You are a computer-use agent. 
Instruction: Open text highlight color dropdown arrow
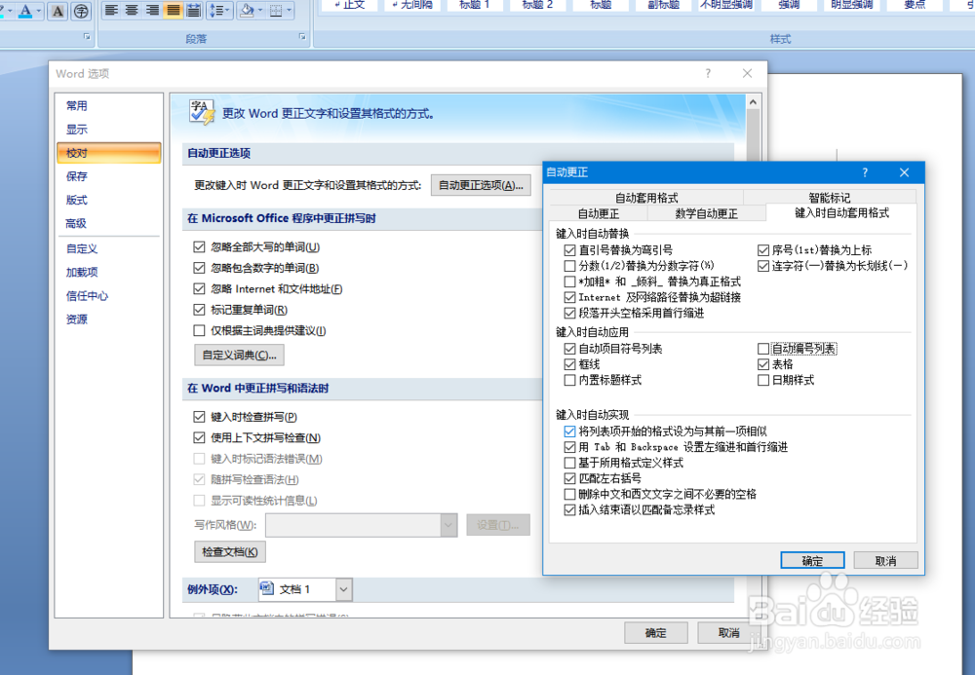10,10
